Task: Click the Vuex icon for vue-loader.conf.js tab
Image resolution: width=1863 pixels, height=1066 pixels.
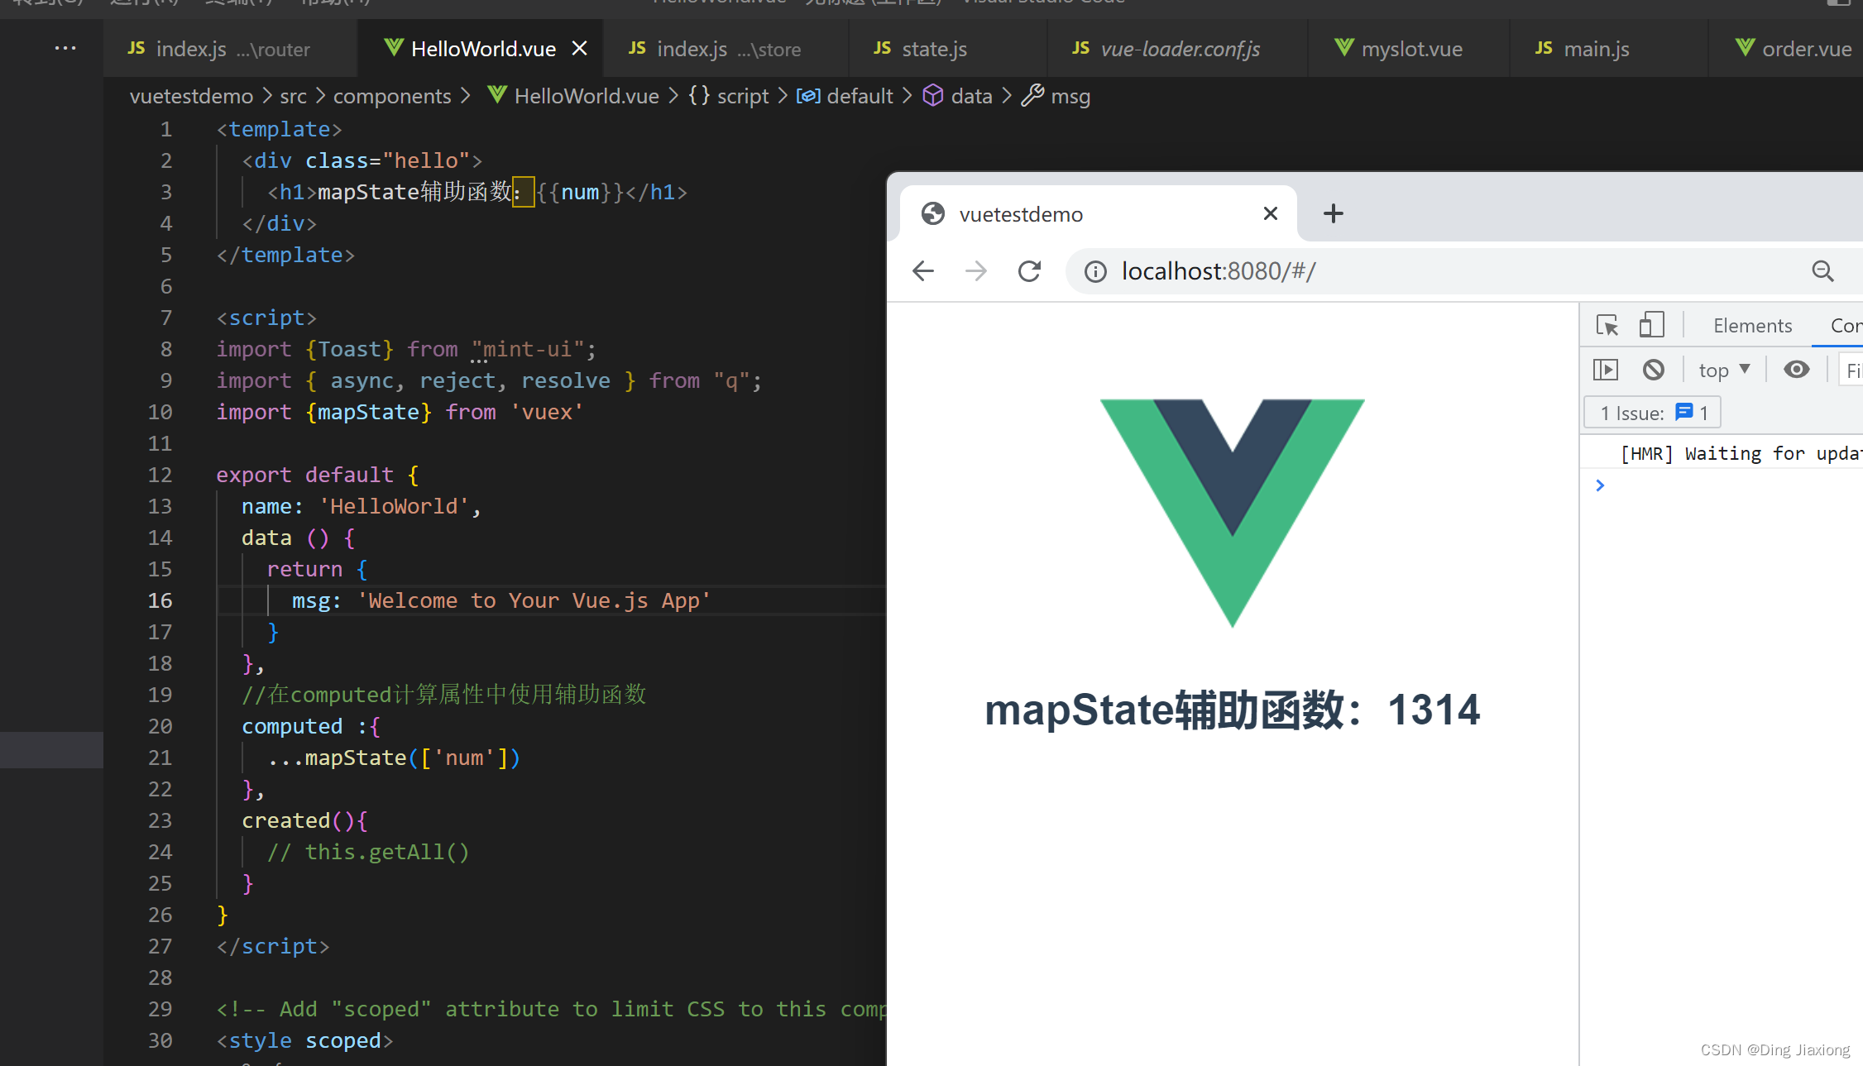Action: (1079, 49)
